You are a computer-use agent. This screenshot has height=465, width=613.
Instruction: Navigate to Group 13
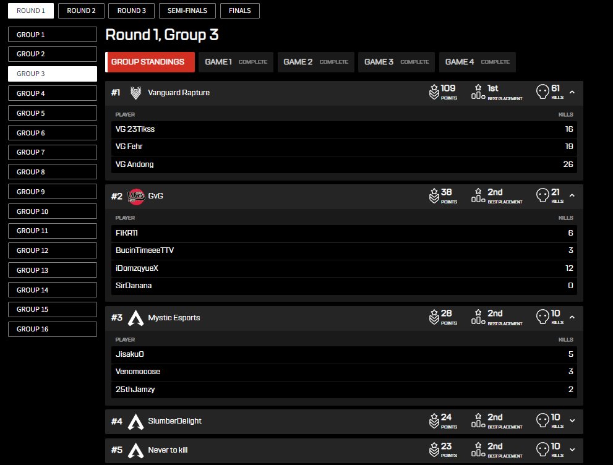click(x=53, y=270)
